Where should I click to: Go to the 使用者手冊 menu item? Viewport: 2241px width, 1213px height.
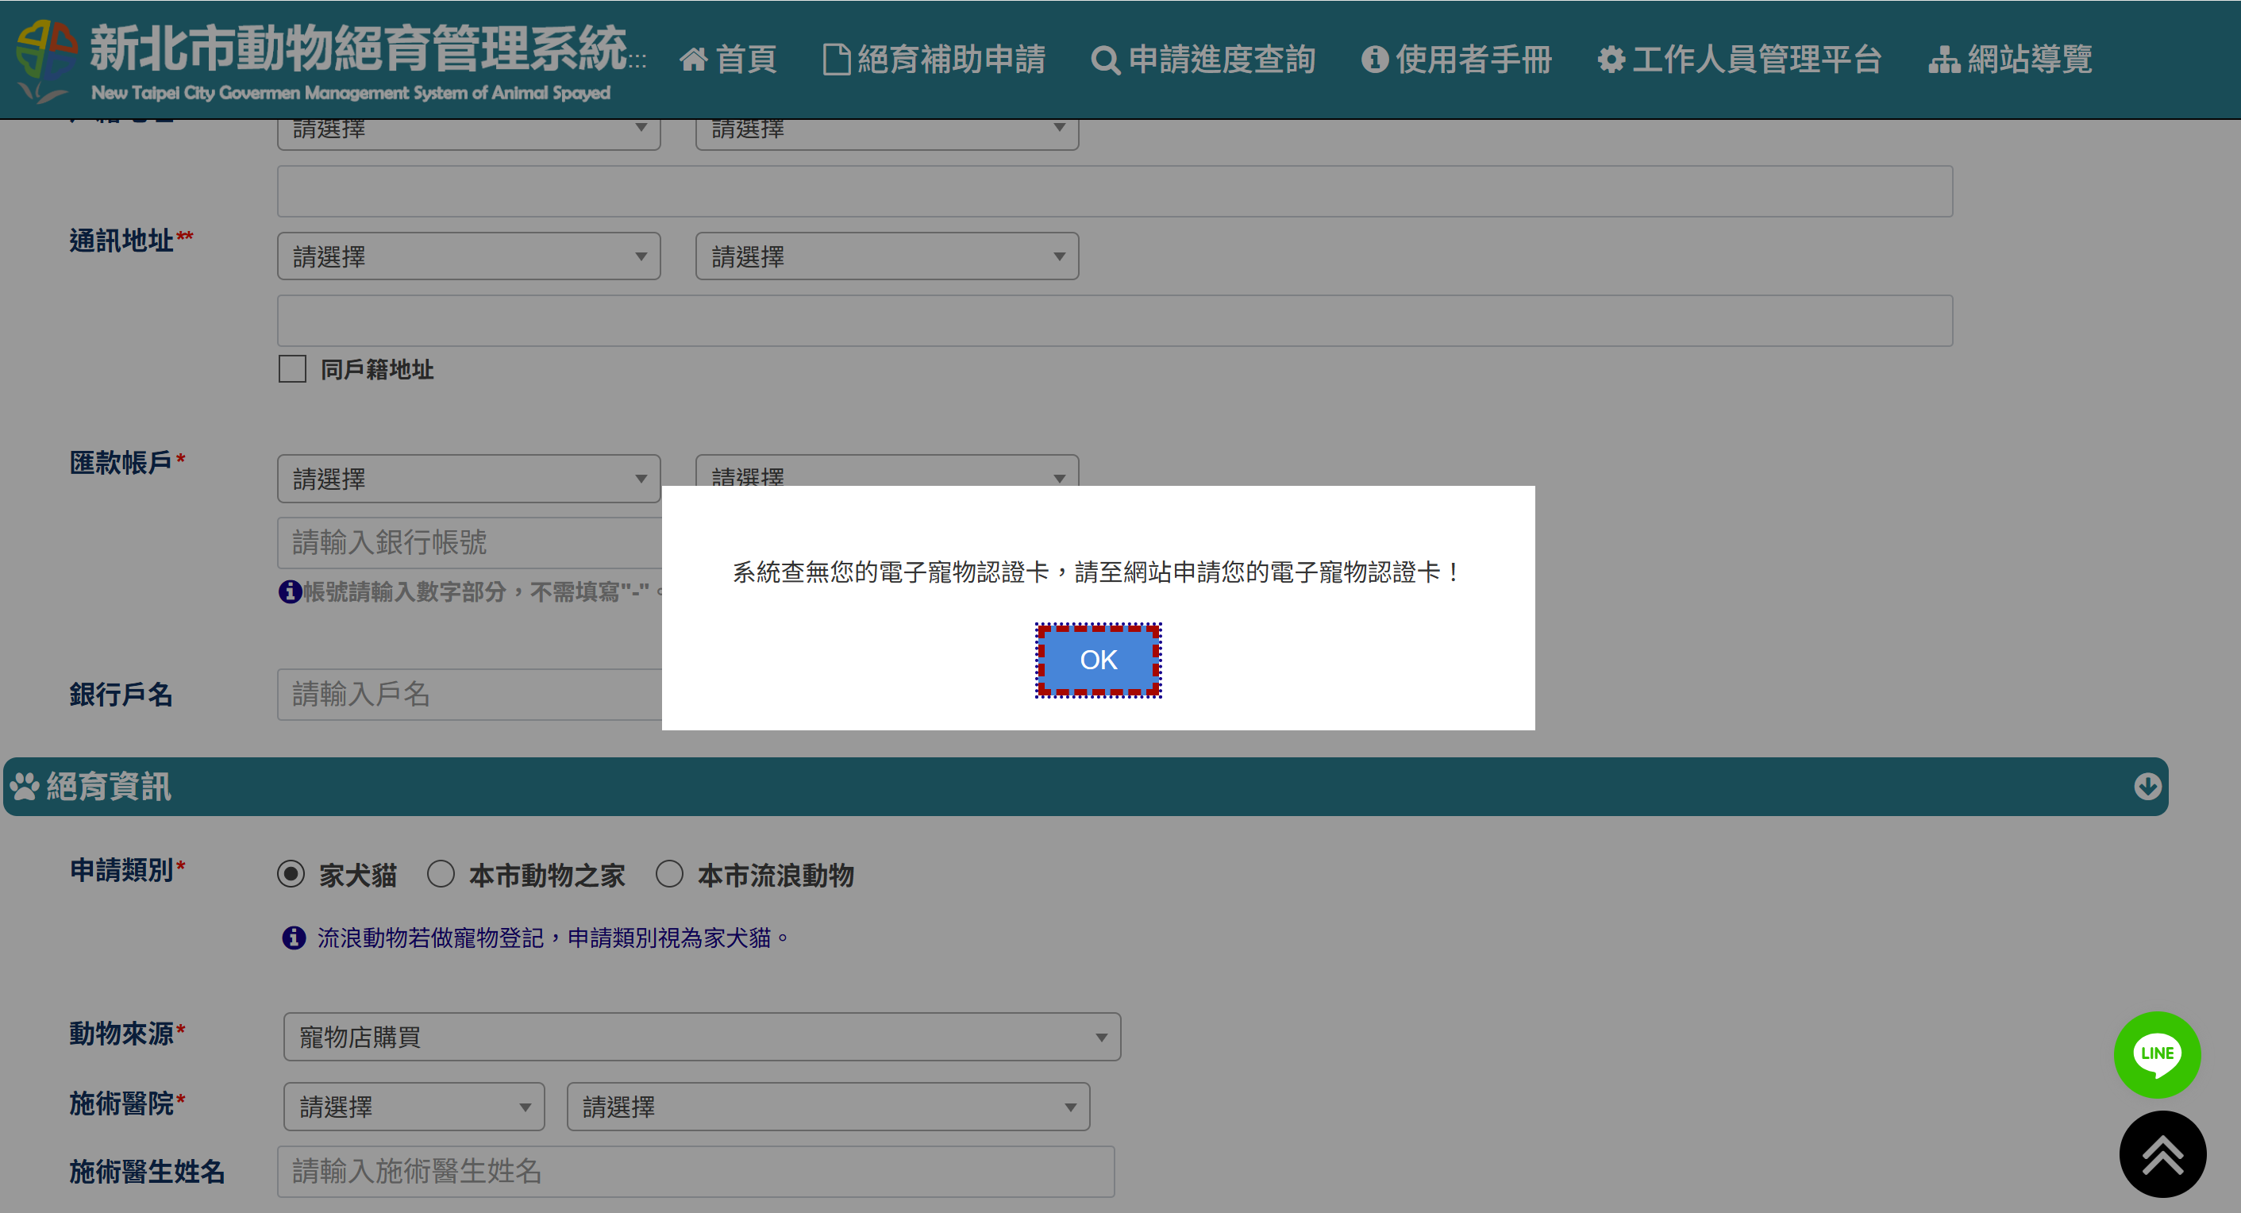point(1457,60)
